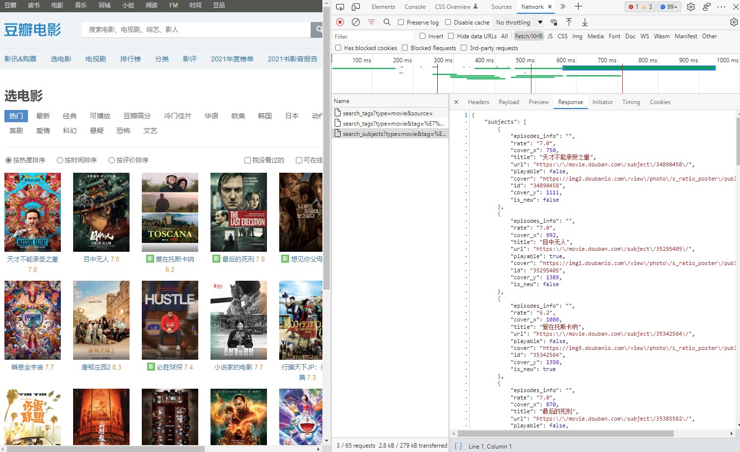Click the network Filter text field

[373, 36]
